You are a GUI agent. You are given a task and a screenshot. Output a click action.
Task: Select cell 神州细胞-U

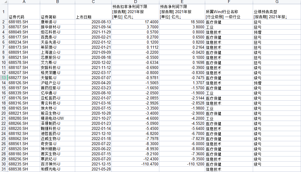click(x=58, y=149)
